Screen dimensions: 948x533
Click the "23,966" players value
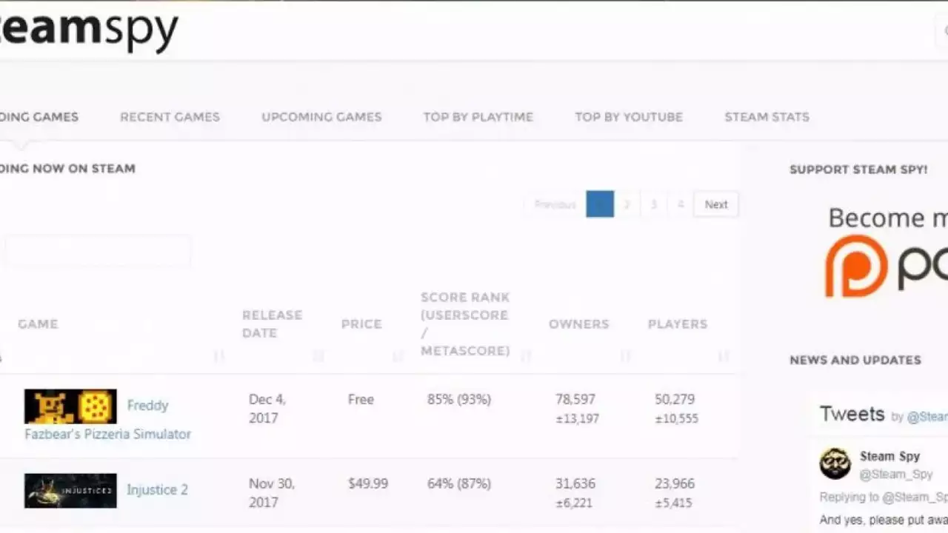pyautogui.click(x=675, y=484)
